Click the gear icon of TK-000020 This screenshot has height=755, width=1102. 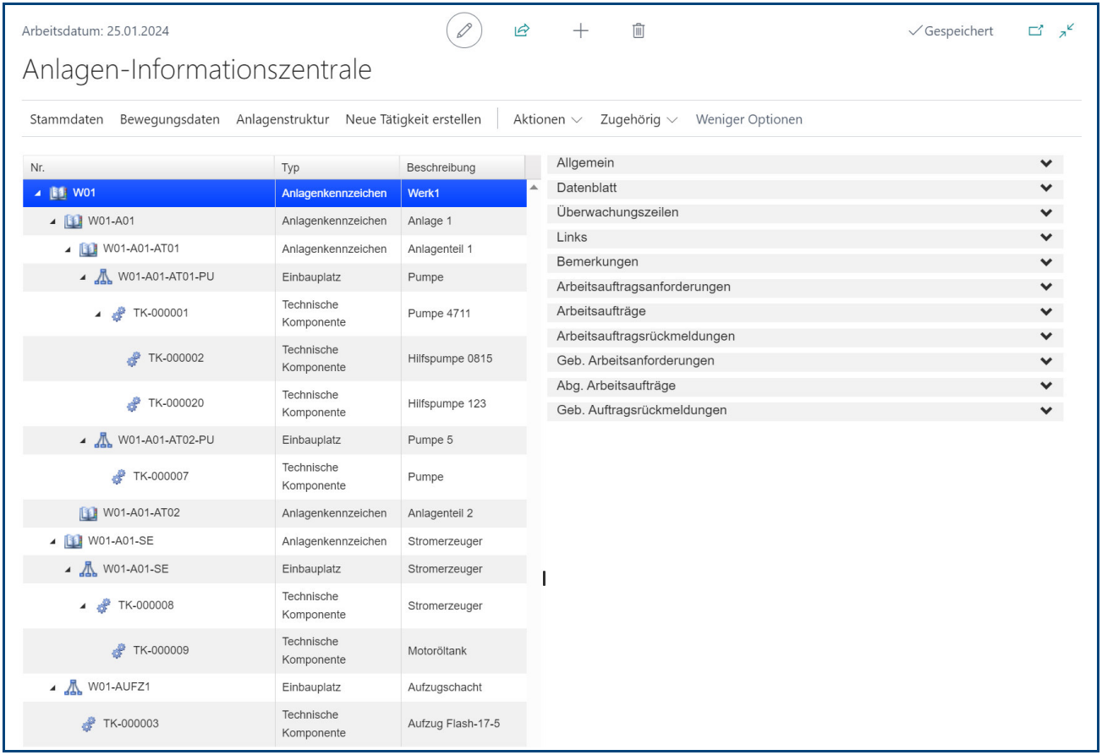coord(134,404)
